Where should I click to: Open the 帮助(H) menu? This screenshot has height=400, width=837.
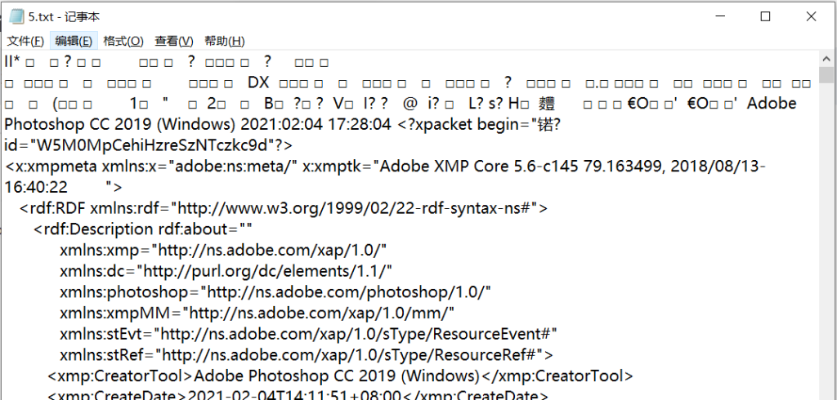tap(224, 42)
